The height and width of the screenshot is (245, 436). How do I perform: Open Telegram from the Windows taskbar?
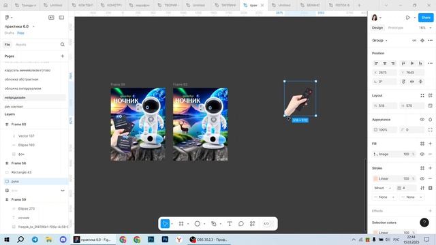click(x=35, y=240)
